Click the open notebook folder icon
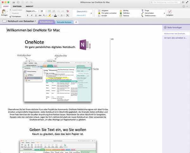Image resolution: width=190 pixels, height=153 pixels. 14,2
